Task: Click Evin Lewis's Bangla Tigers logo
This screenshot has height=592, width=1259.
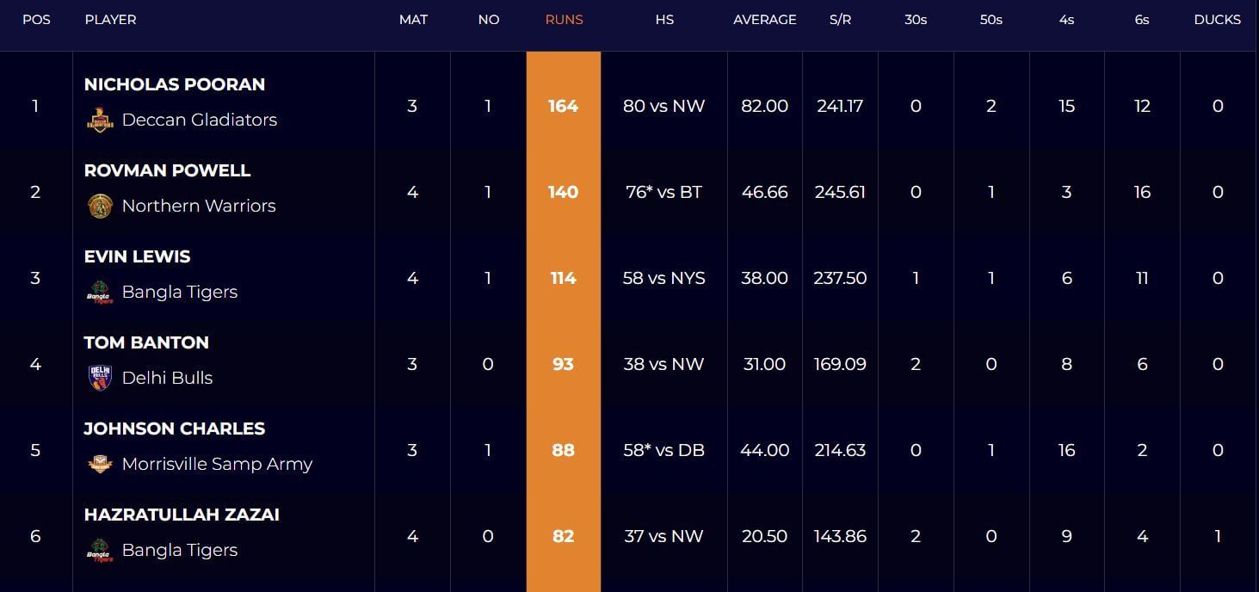Action: point(100,292)
